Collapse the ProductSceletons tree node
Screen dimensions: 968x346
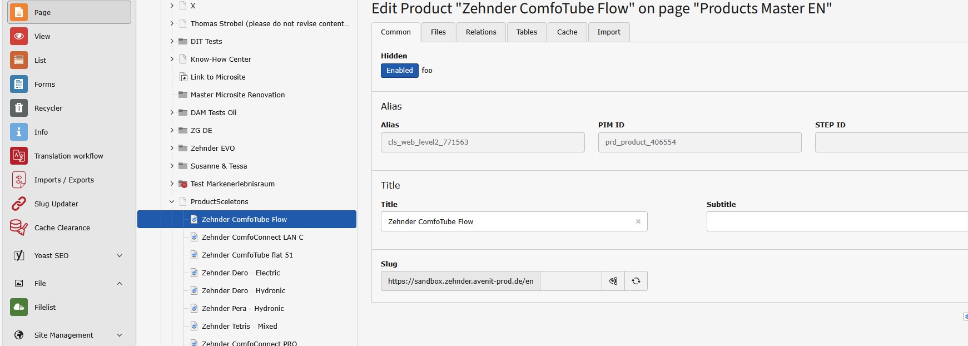[x=172, y=201]
